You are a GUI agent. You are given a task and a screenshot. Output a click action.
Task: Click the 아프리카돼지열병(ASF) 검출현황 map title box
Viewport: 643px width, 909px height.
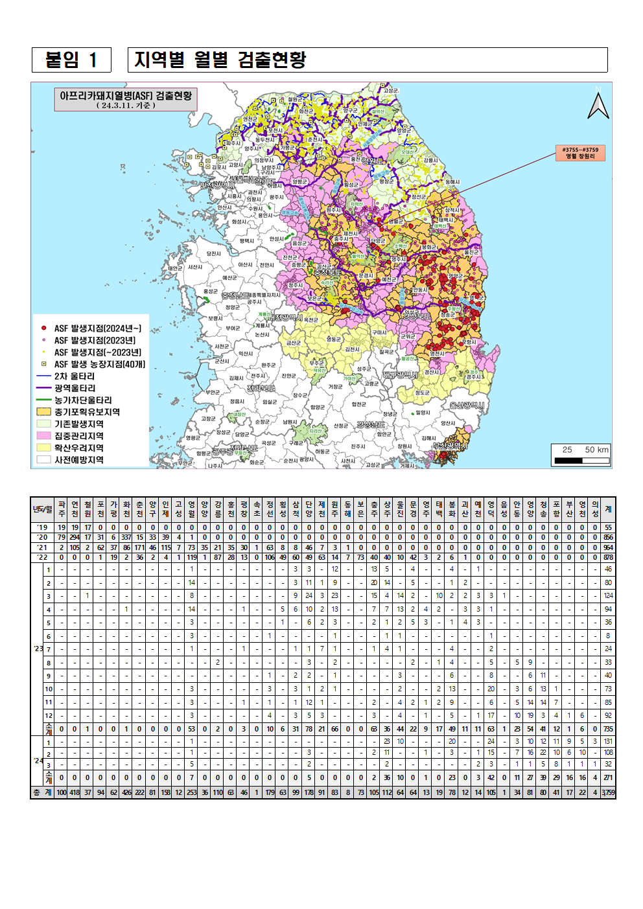(x=126, y=99)
